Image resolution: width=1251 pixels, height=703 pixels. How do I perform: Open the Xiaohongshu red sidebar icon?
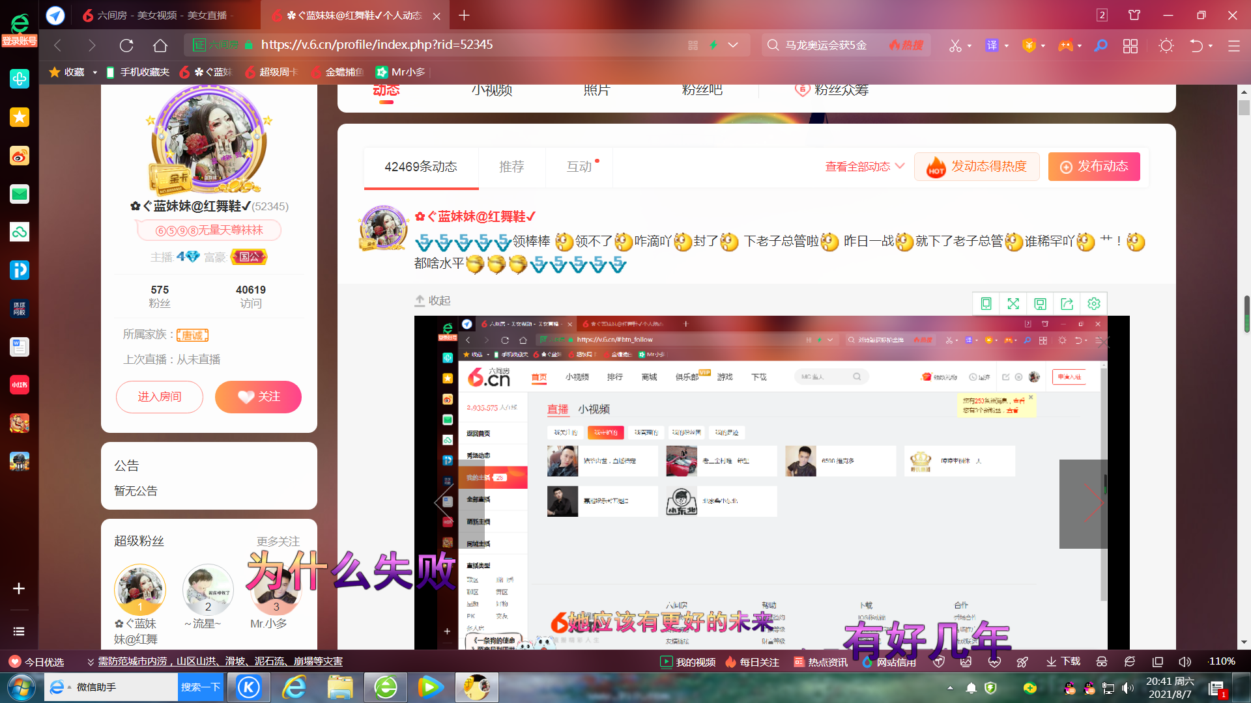click(20, 385)
